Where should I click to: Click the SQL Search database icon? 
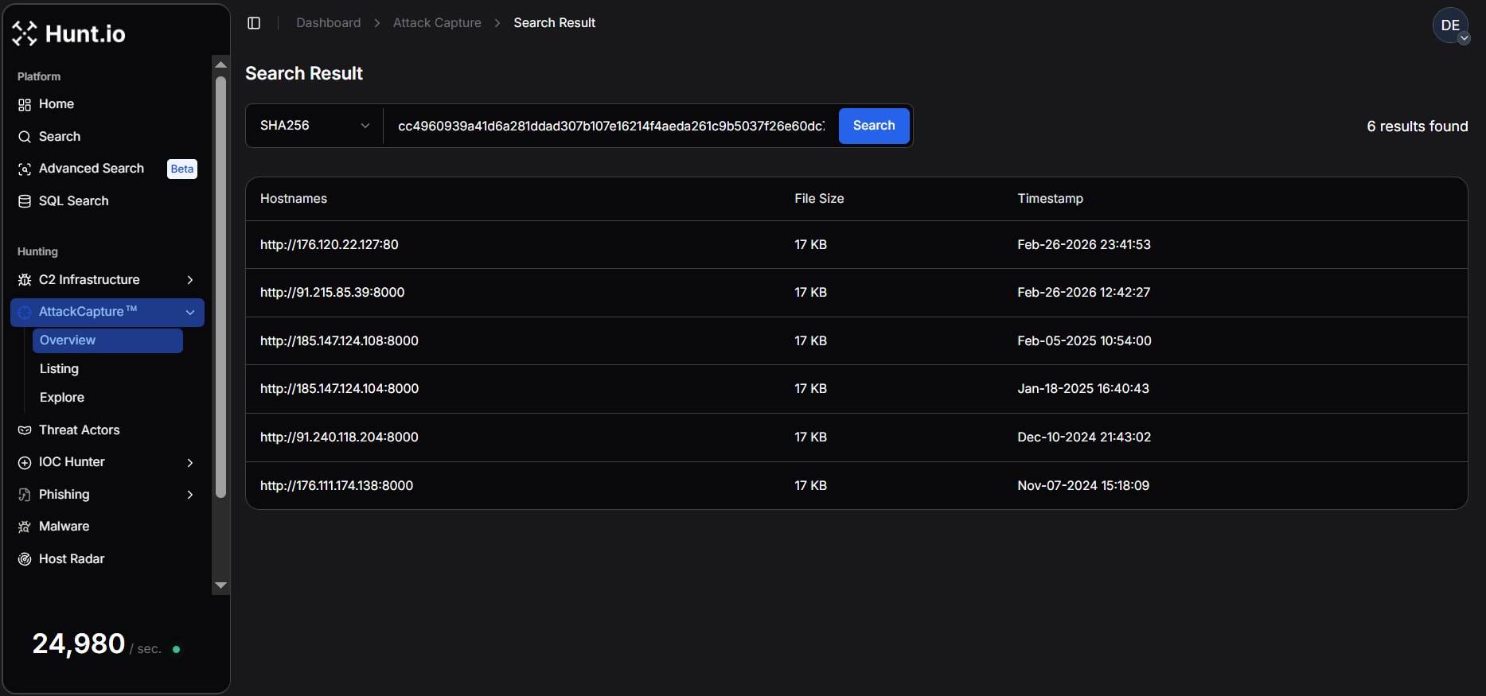point(25,201)
